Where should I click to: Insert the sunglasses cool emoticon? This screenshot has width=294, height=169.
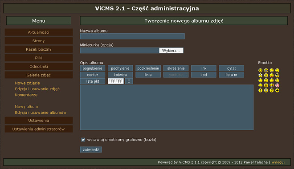pos(261,70)
